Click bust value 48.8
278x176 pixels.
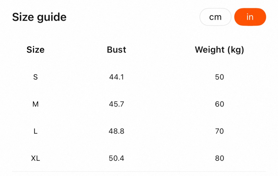pyautogui.click(x=117, y=131)
